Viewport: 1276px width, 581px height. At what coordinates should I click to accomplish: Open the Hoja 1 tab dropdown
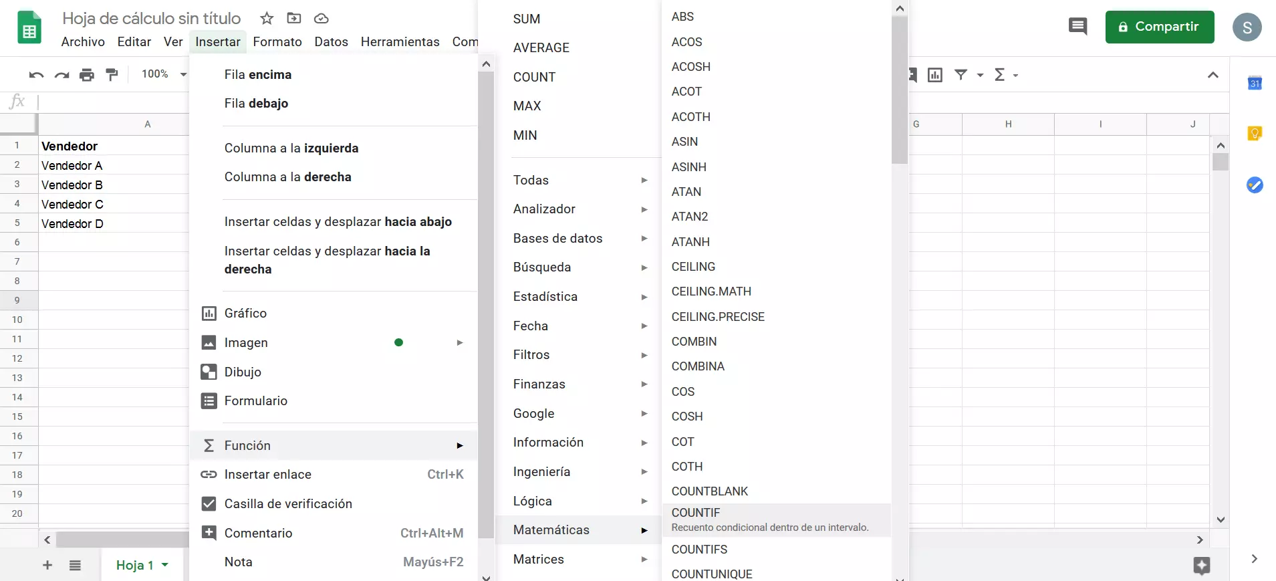165,565
